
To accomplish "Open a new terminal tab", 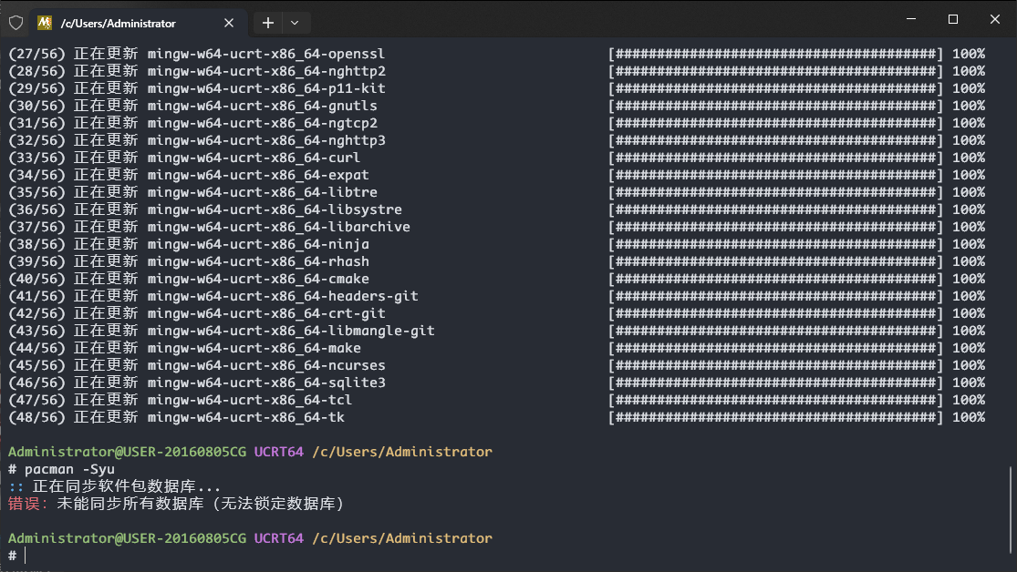I will [268, 23].
